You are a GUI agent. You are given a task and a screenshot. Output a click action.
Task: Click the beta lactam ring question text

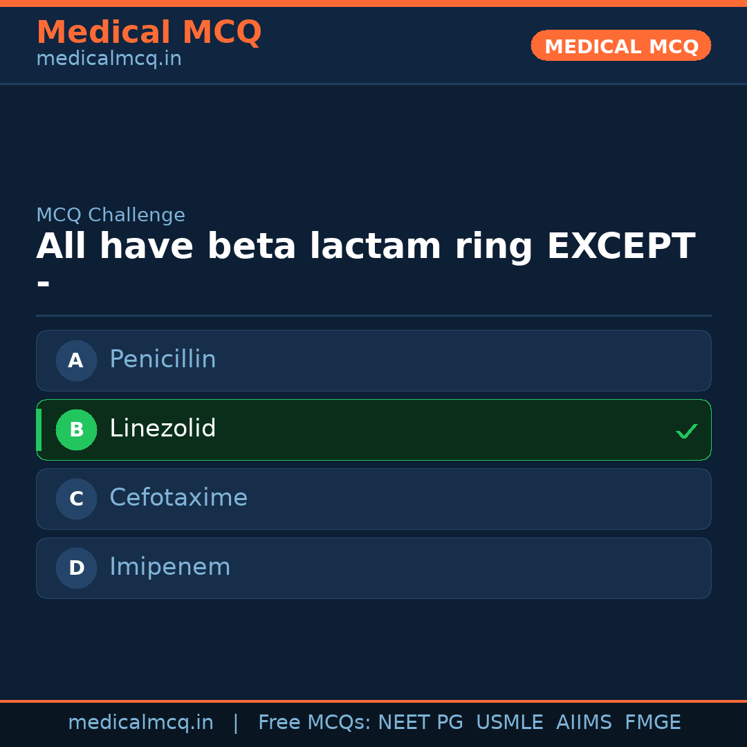click(365, 247)
